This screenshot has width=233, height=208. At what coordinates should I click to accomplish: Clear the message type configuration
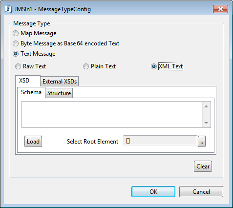tap(203, 166)
